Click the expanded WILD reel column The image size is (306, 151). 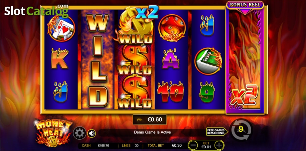tap(98, 60)
